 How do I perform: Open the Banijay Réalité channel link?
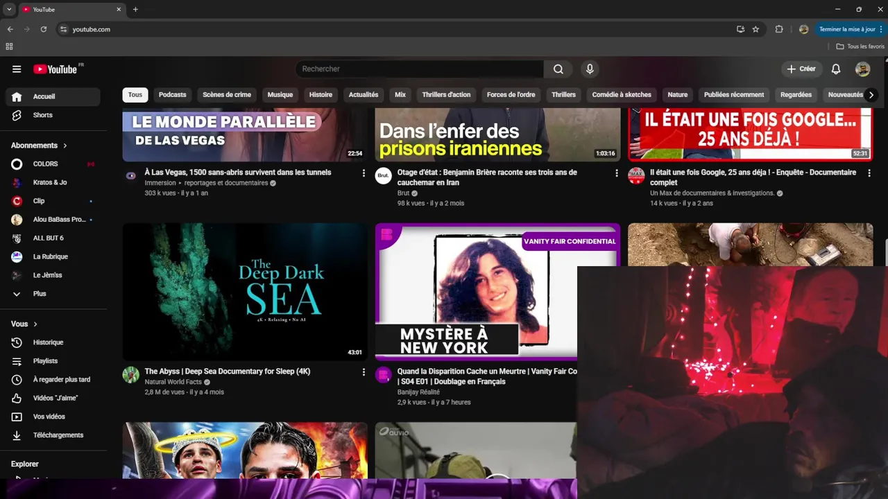point(418,392)
